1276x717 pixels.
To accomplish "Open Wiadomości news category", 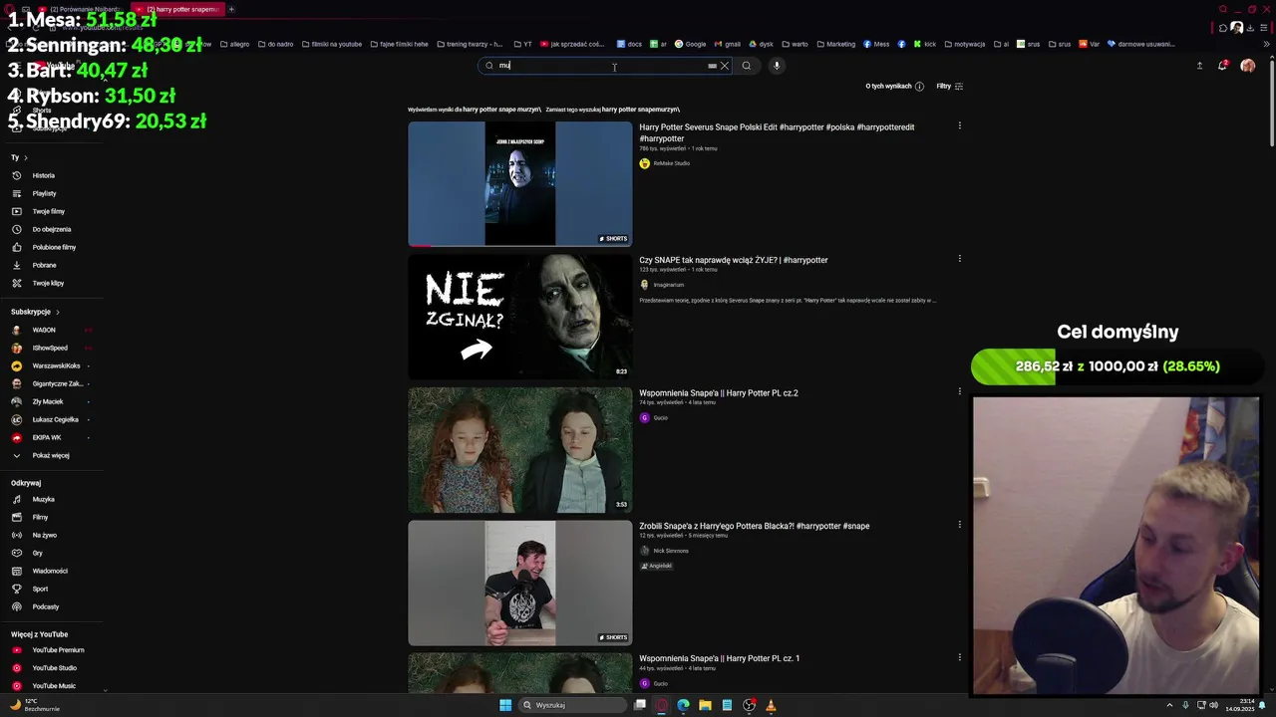I will (x=50, y=571).
